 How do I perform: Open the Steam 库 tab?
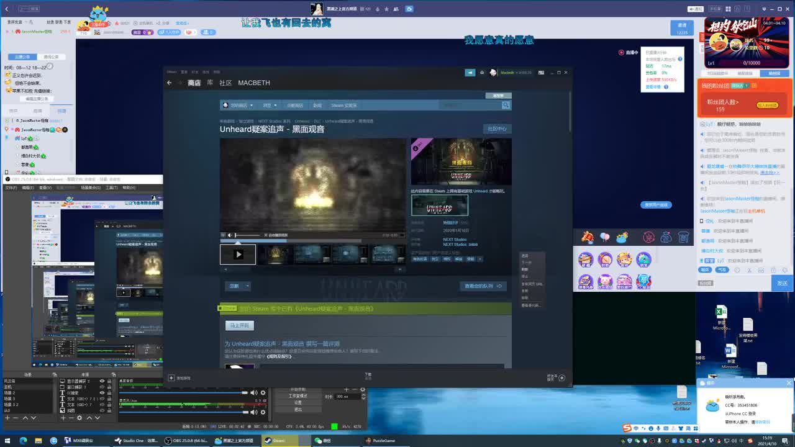[x=210, y=83]
